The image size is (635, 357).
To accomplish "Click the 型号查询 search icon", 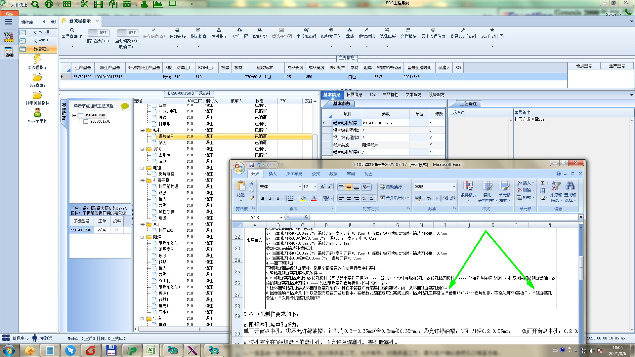I will pyautogui.click(x=72, y=30).
